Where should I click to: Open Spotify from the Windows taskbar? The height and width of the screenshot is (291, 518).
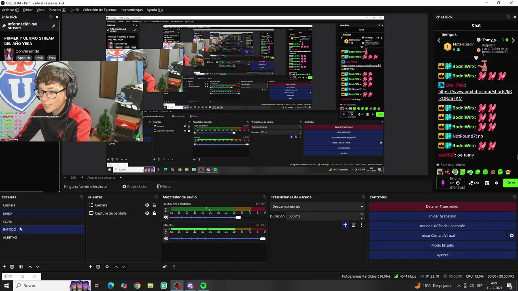click(204, 286)
